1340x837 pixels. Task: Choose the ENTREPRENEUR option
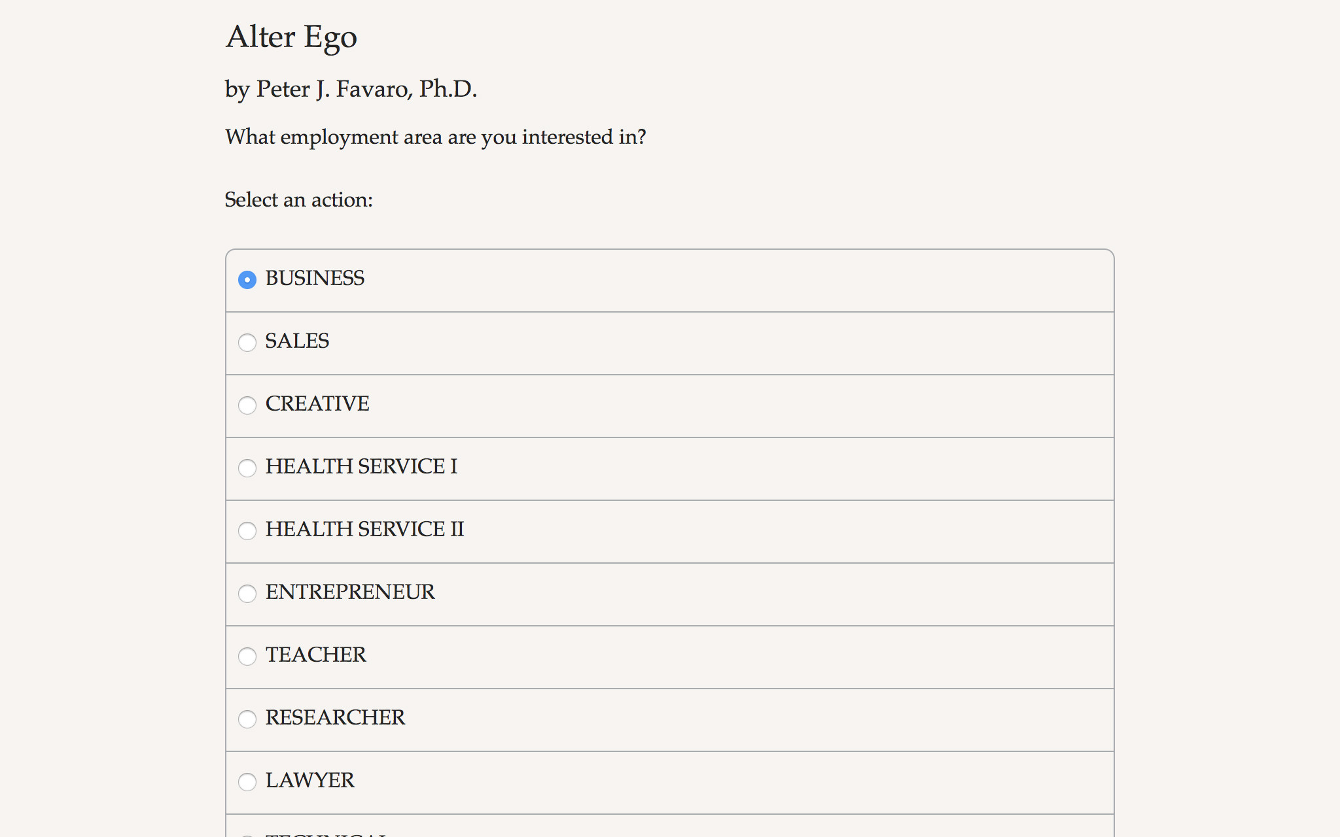point(247,594)
